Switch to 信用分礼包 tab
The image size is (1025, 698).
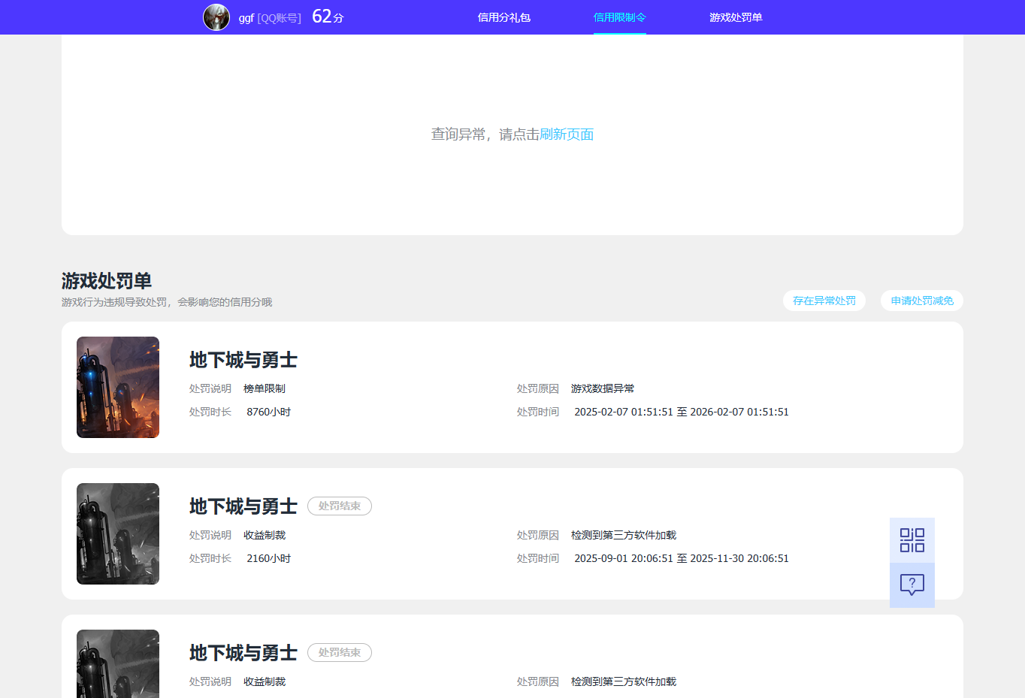point(504,17)
